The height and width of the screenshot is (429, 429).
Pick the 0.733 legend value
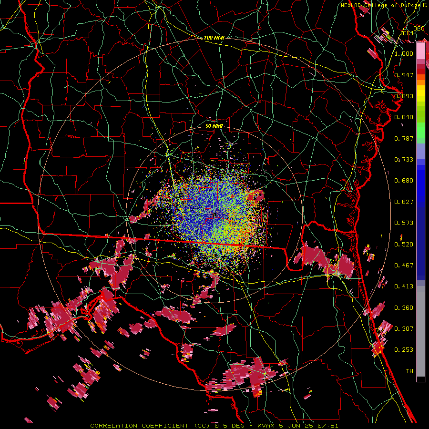click(404, 160)
